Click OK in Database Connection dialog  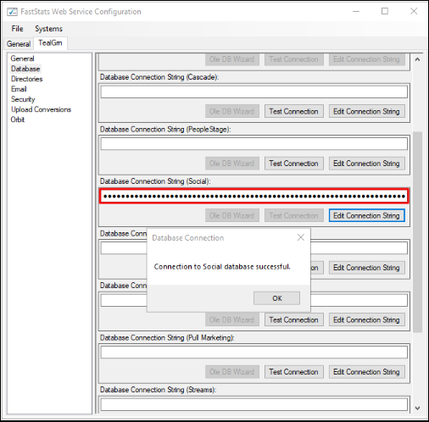click(277, 298)
